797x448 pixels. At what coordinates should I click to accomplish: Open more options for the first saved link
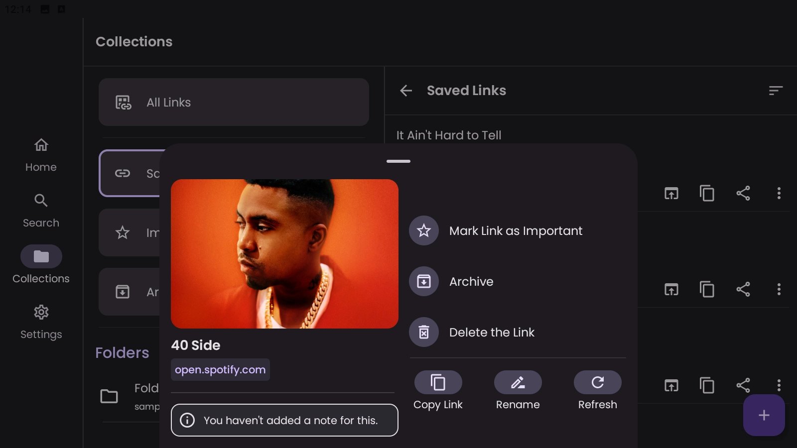pyautogui.click(x=779, y=193)
